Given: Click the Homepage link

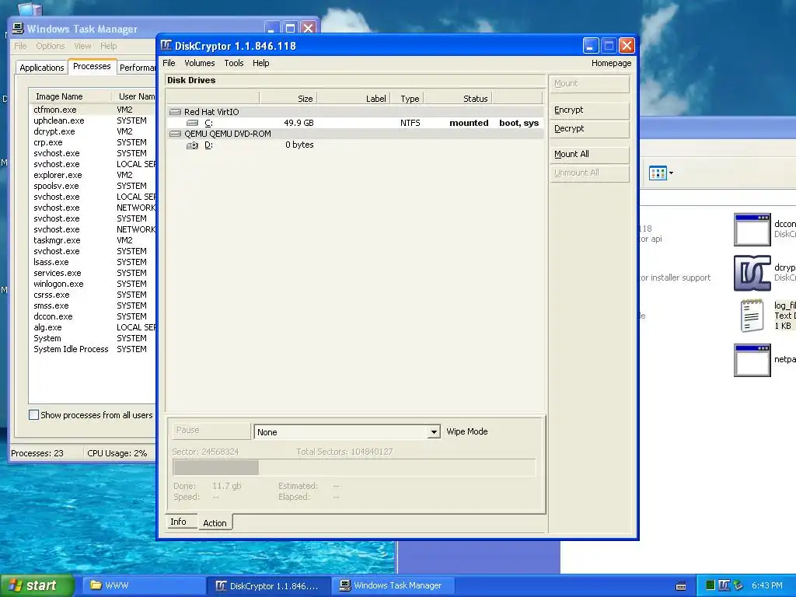Looking at the screenshot, I should point(611,63).
